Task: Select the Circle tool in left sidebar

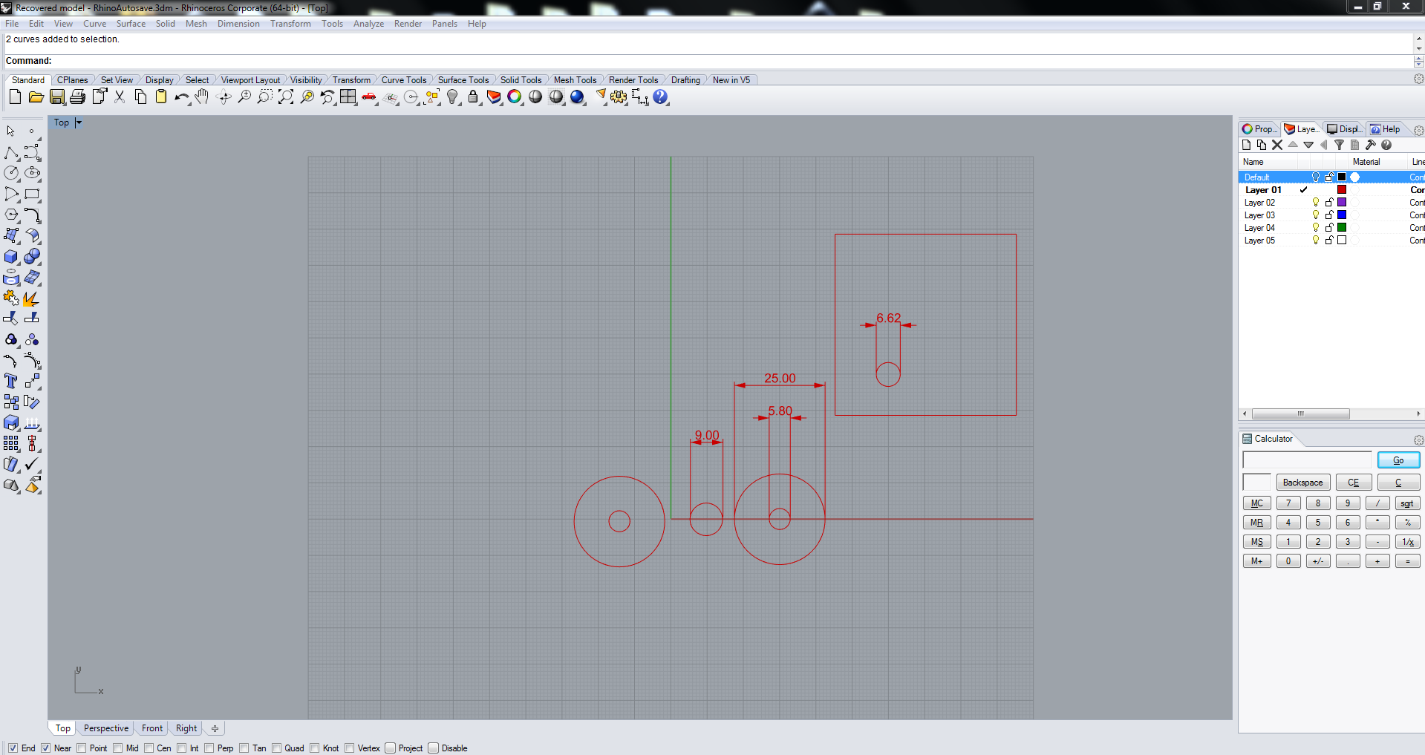Action: (11, 173)
